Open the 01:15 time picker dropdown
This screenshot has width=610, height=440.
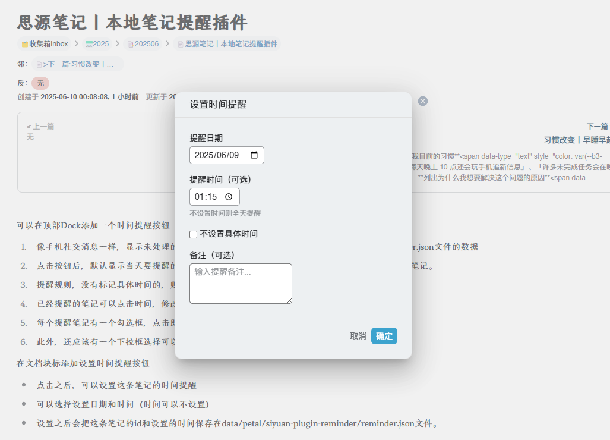point(214,196)
